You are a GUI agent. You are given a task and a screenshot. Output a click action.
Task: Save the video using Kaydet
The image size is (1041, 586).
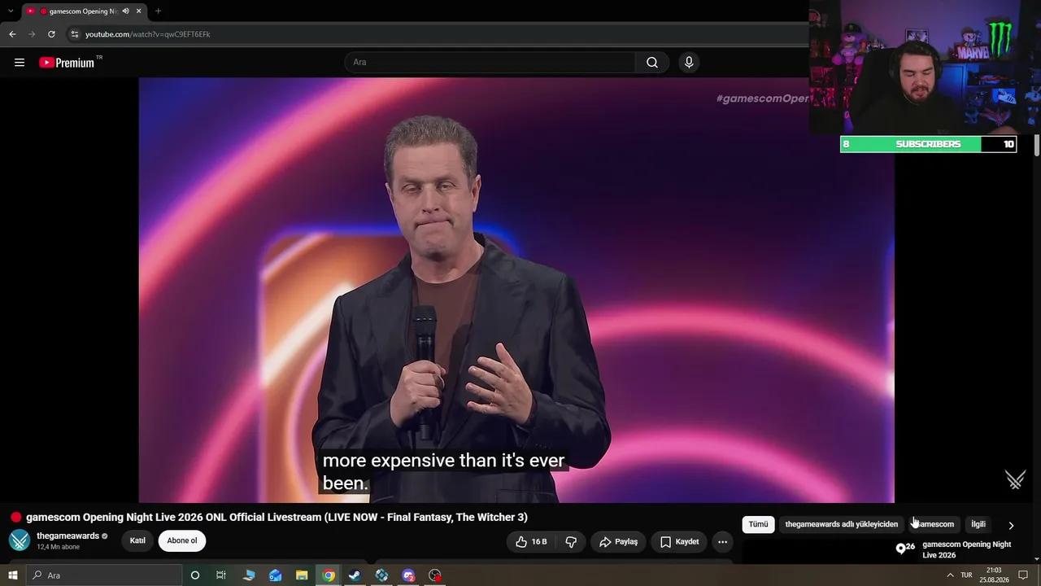(680, 541)
